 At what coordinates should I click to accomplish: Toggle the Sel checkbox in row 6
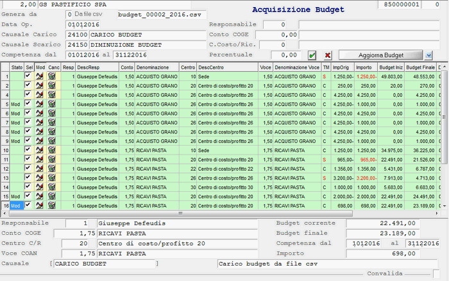click(28, 112)
